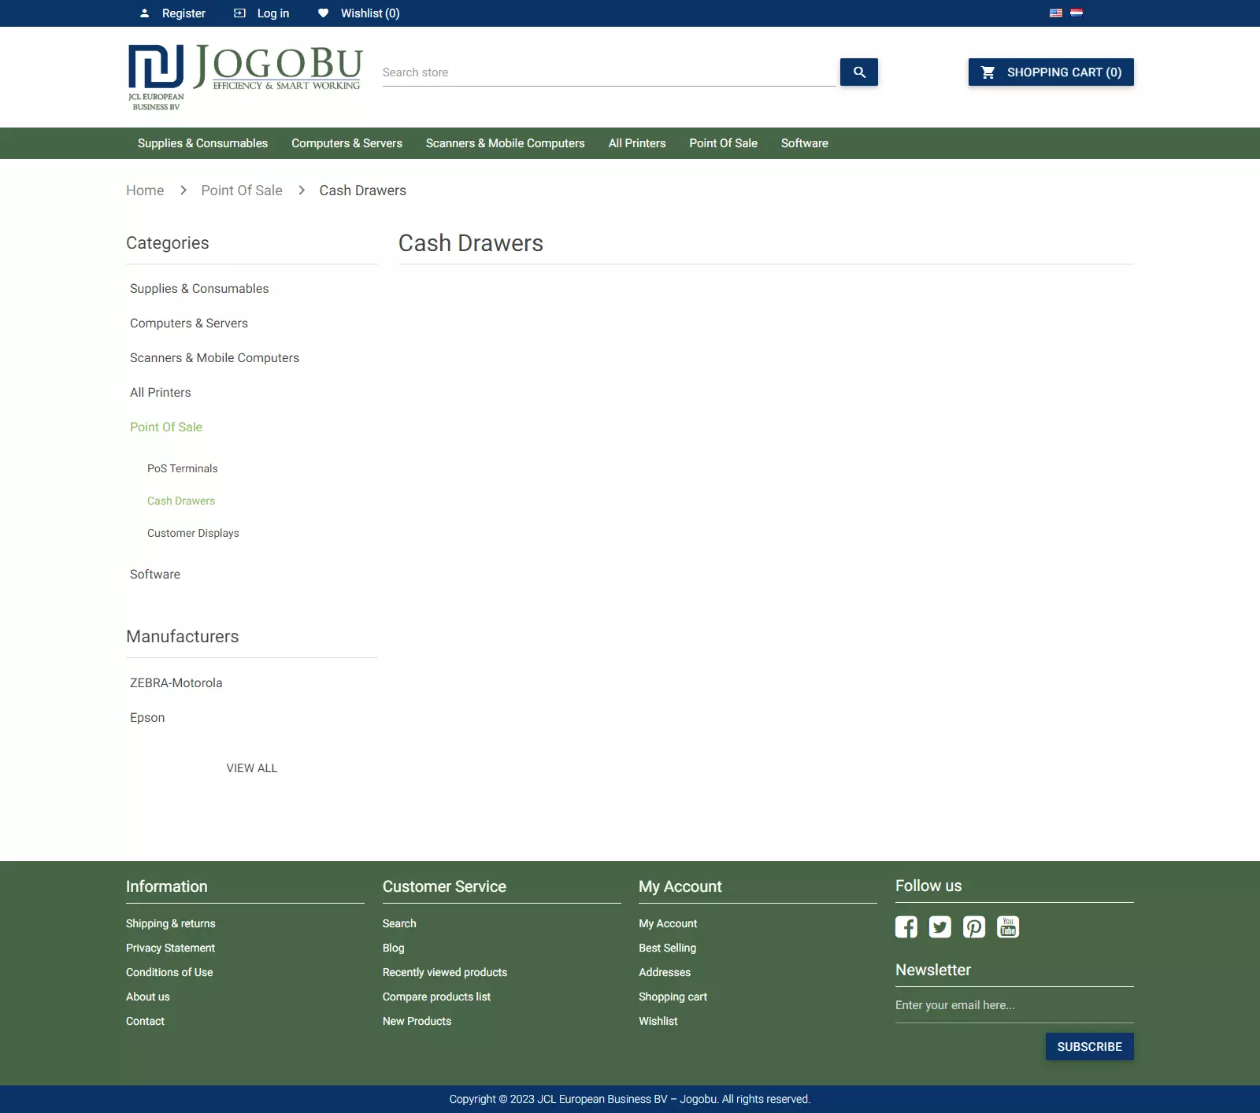Select PoS Terminals subcategory in sidebar
1260x1113 pixels.
coord(182,468)
